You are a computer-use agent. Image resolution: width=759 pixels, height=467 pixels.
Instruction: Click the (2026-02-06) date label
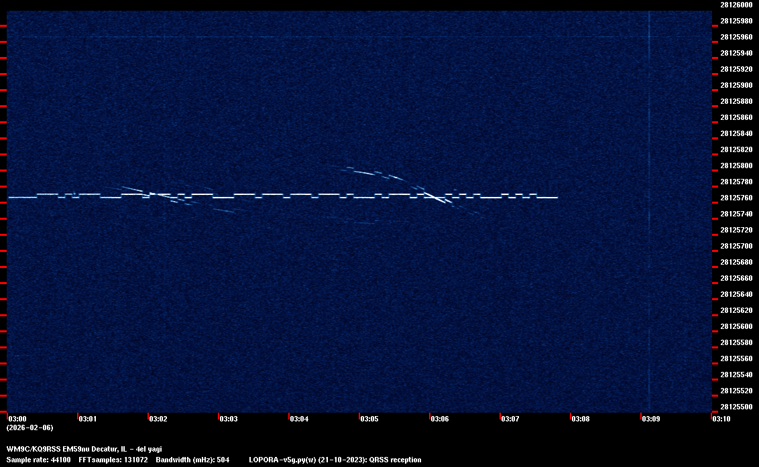click(30, 427)
